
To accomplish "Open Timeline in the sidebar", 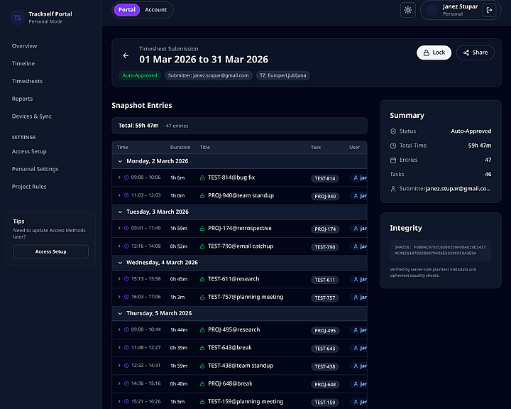I will tap(23, 64).
